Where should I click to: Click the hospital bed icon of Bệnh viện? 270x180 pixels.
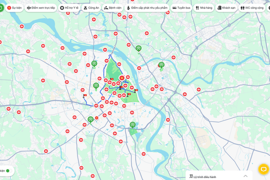pyautogui.click(x=106, y=8)
